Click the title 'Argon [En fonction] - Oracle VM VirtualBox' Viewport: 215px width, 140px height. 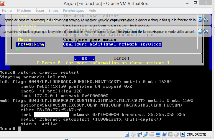pyautogui.click(x=106, y=4)
